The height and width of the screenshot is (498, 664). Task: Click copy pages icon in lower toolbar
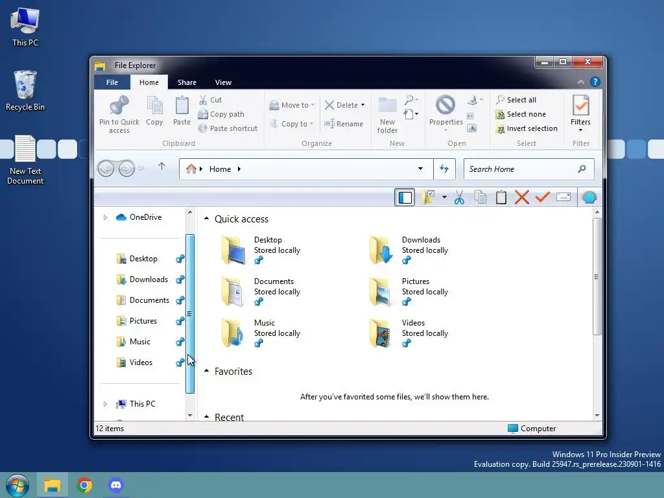[480, 197]
